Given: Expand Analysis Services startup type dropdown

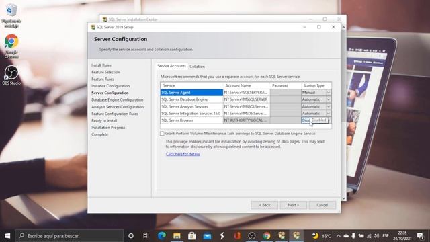Looking at the screenshot, I should point(329,106).
